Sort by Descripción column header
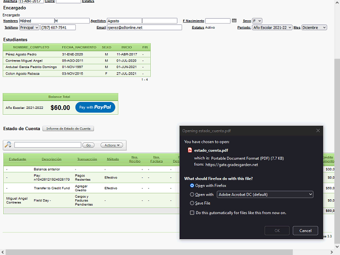 pyautogui.click(x=52, y=159)
